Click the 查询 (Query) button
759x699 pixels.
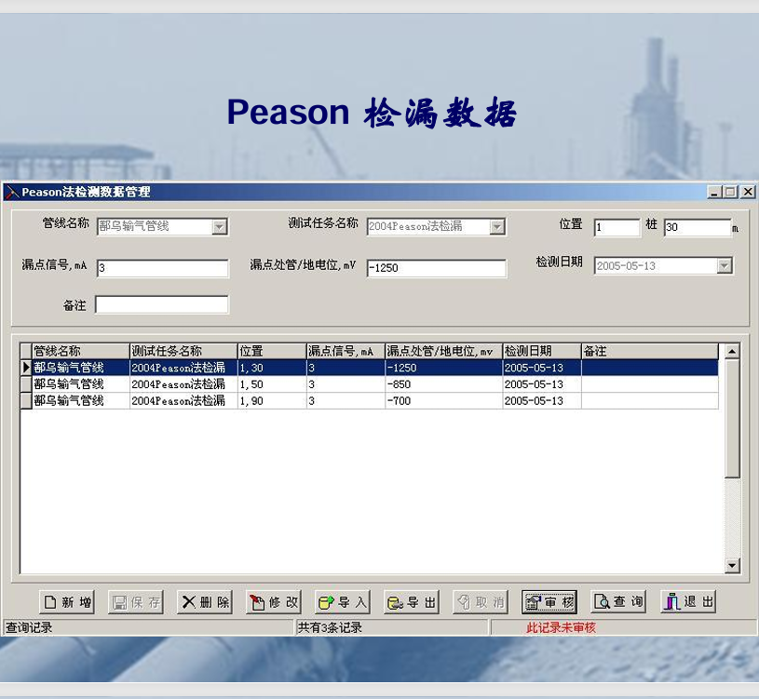618,602
